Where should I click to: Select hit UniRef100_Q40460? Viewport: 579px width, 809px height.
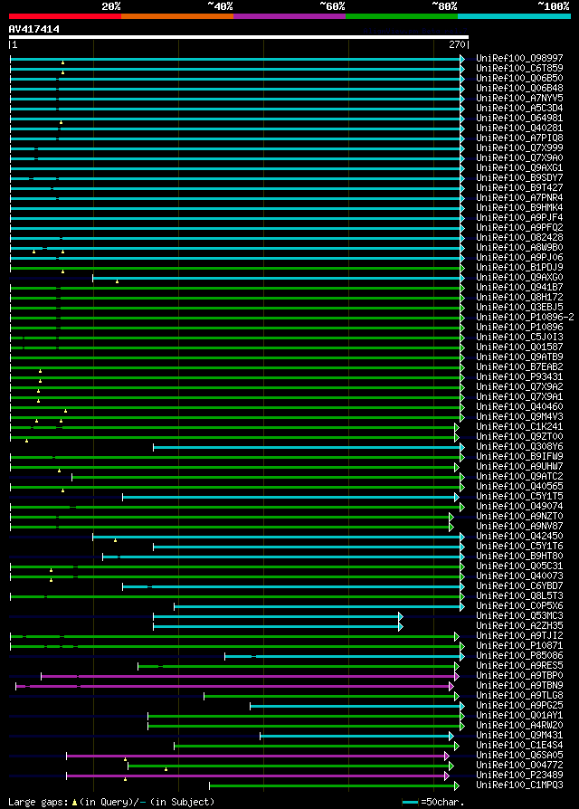pyautogui.click(x=519, y=406)
